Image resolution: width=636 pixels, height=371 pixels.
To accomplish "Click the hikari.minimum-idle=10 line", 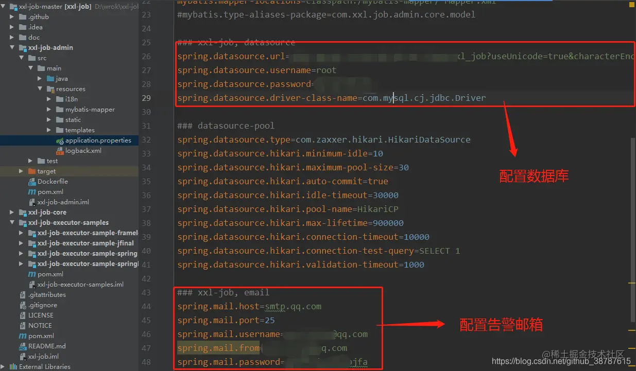I will [280, 153].
